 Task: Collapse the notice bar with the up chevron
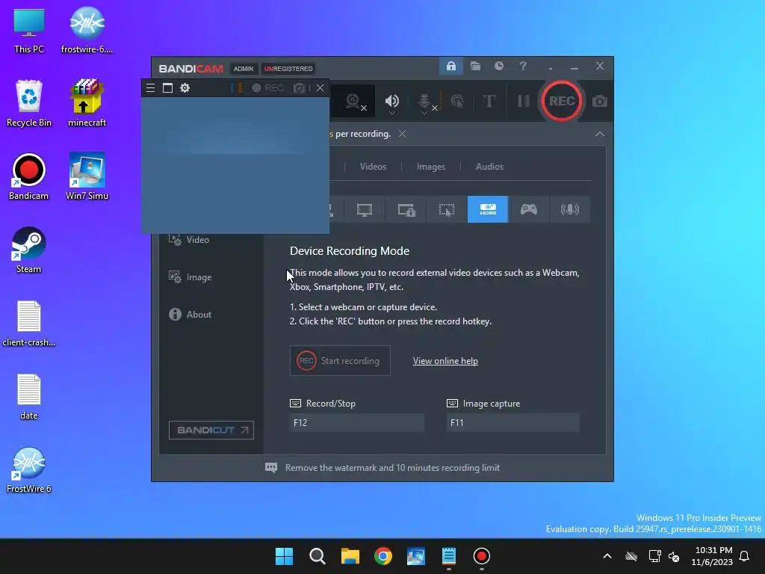(x=600, y=134)
